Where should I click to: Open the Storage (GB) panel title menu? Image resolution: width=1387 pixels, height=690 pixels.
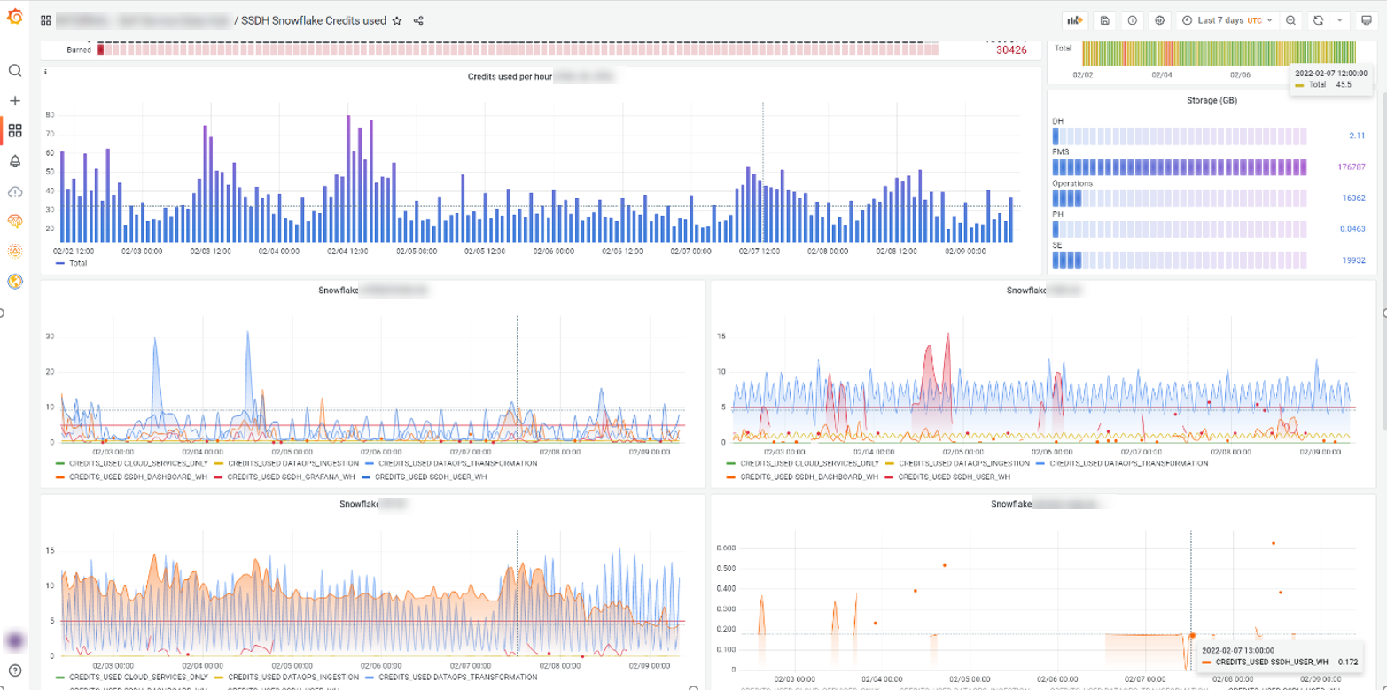tap(1212, 100)
